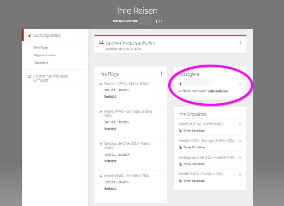The height and width of the screenshot is (206, 284).
Task: Open seat selection chevron for Madrid - Santiago de Chile
Action: click(240, 141)
